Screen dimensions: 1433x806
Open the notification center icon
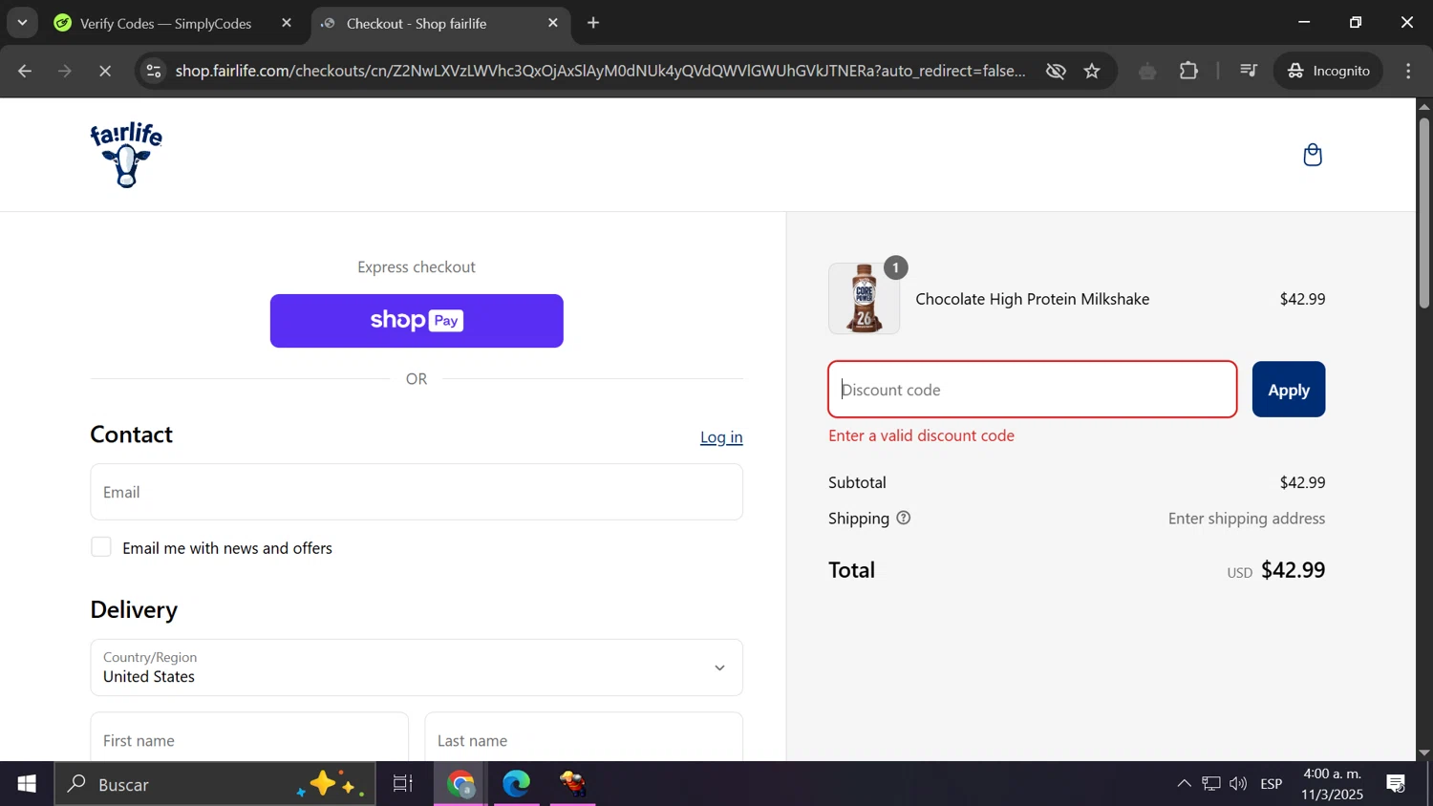pos(1397,784)
